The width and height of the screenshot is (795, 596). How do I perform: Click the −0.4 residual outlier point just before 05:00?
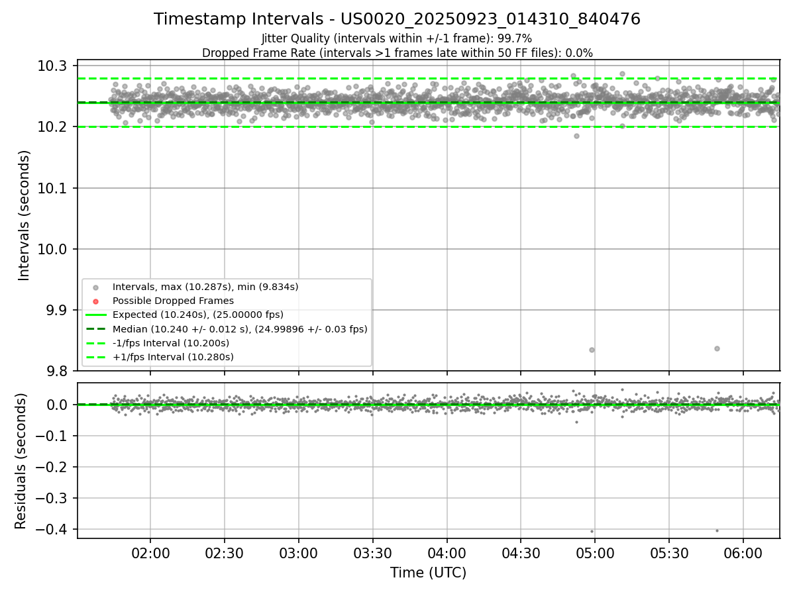(592, 531)
